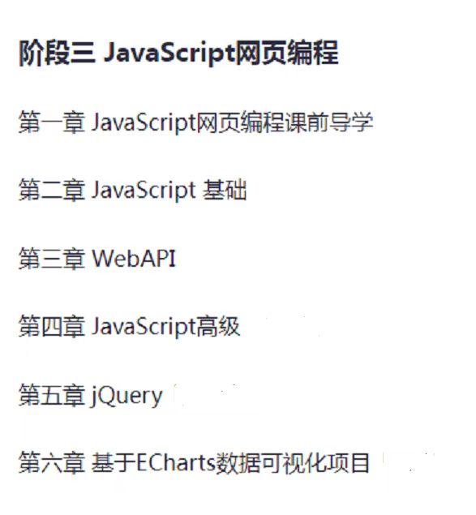Click 课前导学 in the chapter one title
Screen dimensions: 476x515
329,122
